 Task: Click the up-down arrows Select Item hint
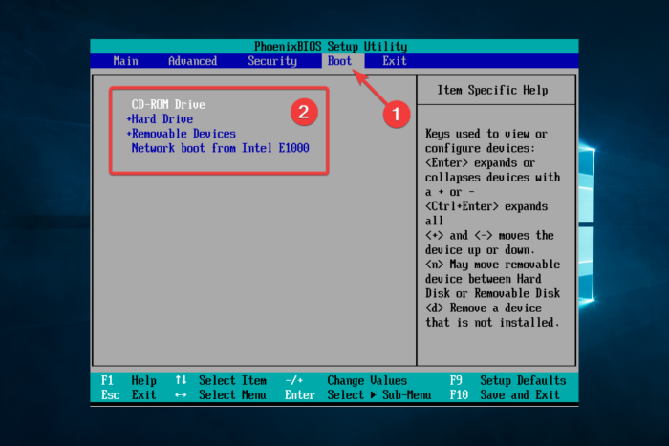click(x=221, y=380)
